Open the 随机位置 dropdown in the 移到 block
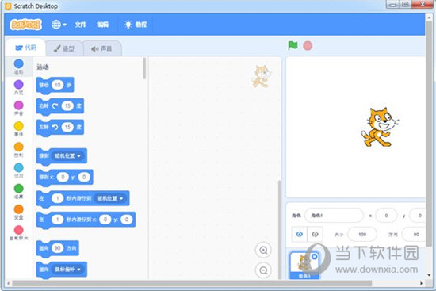Viewport: 436px width, 291px height. coord(67,155)
